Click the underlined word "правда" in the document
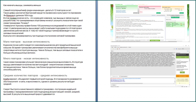This screenshot has height=102, width=196. click(x=13, y=18)
